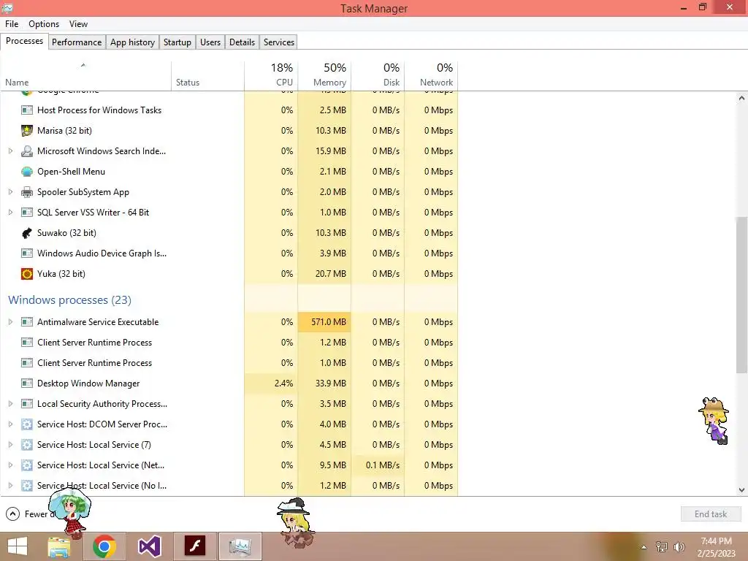Screen dimensions: 748x561
Task: Click the Antimalware Service Executable icon
Action: tap(27, 322)
